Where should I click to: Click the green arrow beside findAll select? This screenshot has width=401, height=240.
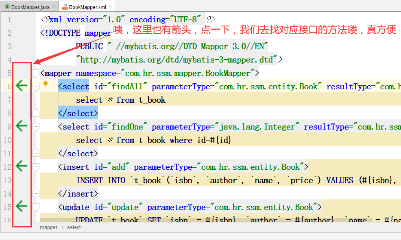point(22,86)
